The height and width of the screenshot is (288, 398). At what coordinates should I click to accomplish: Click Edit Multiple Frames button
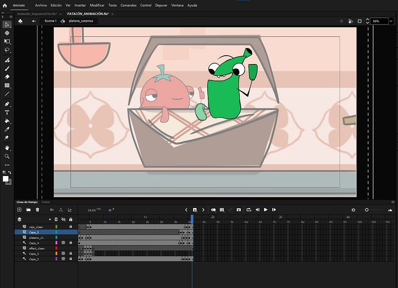(222, 210)
